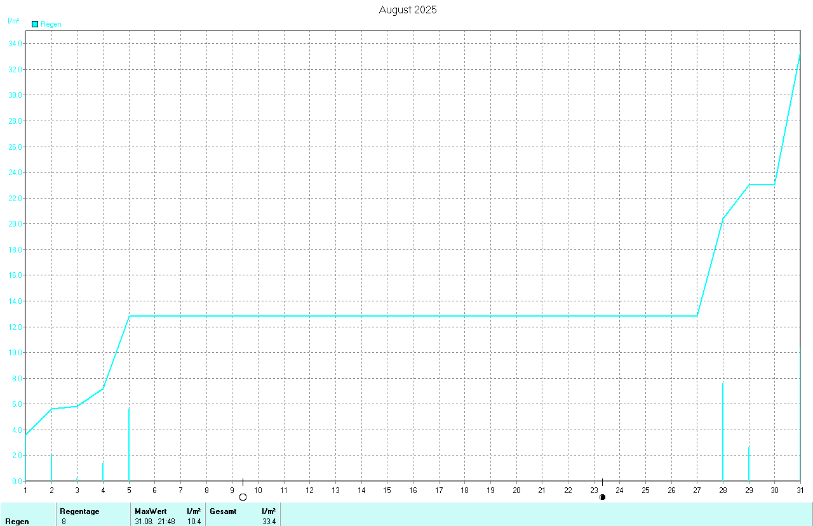Image resolution: width=813 pixels, height=526 pixels.
Task: Click the rain bar on day 5
Action: pos(129,444)
